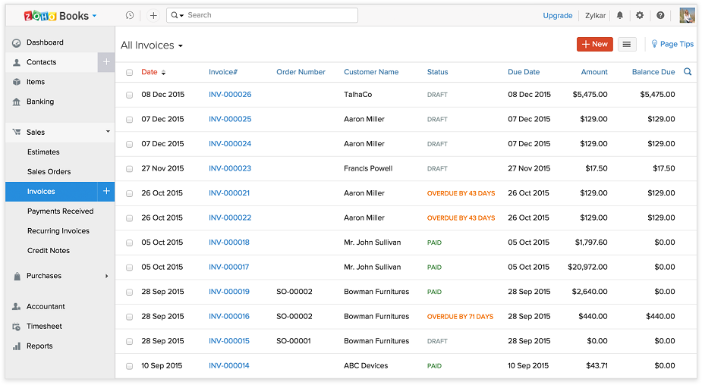Click the Page Tips lightbulb icon
Image resolution: width=702 pixels, height=385 pixels.
(654, 43)
